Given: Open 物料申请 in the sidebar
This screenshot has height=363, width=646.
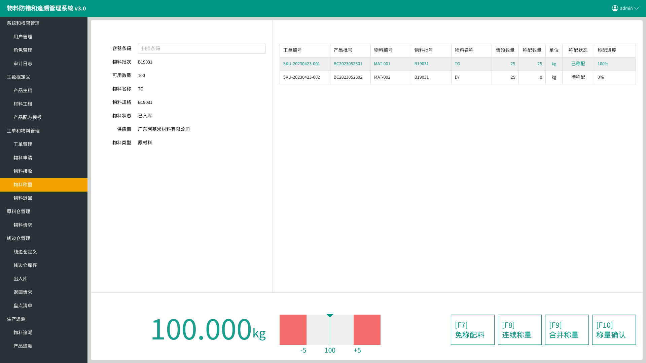Looking at the screenshot, I should point(44,158).
